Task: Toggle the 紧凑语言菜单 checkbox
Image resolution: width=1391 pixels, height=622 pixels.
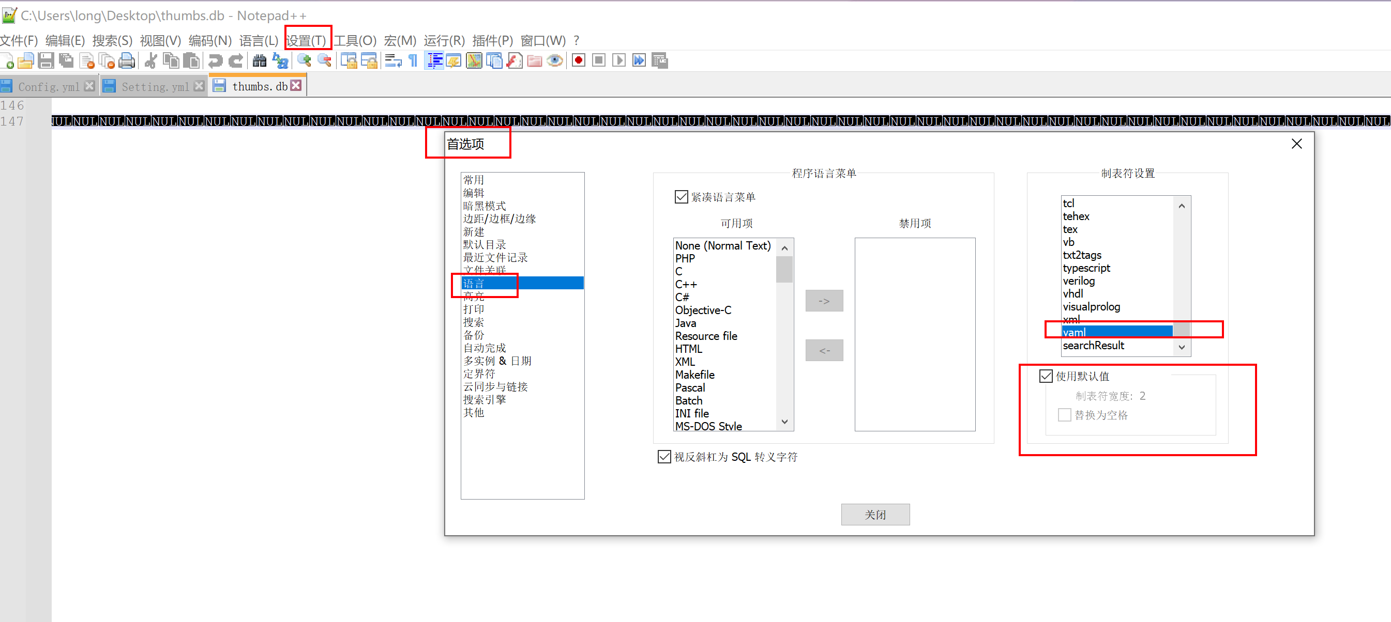Action: coord(682,197)
